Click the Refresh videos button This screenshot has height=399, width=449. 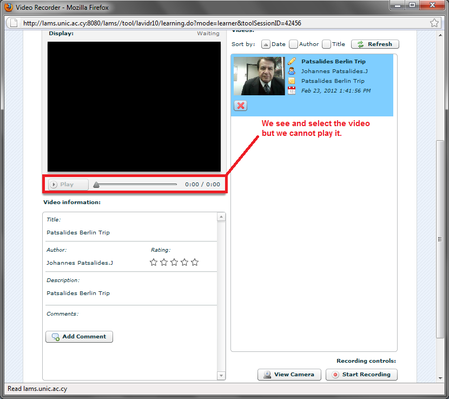click(375, 44)
